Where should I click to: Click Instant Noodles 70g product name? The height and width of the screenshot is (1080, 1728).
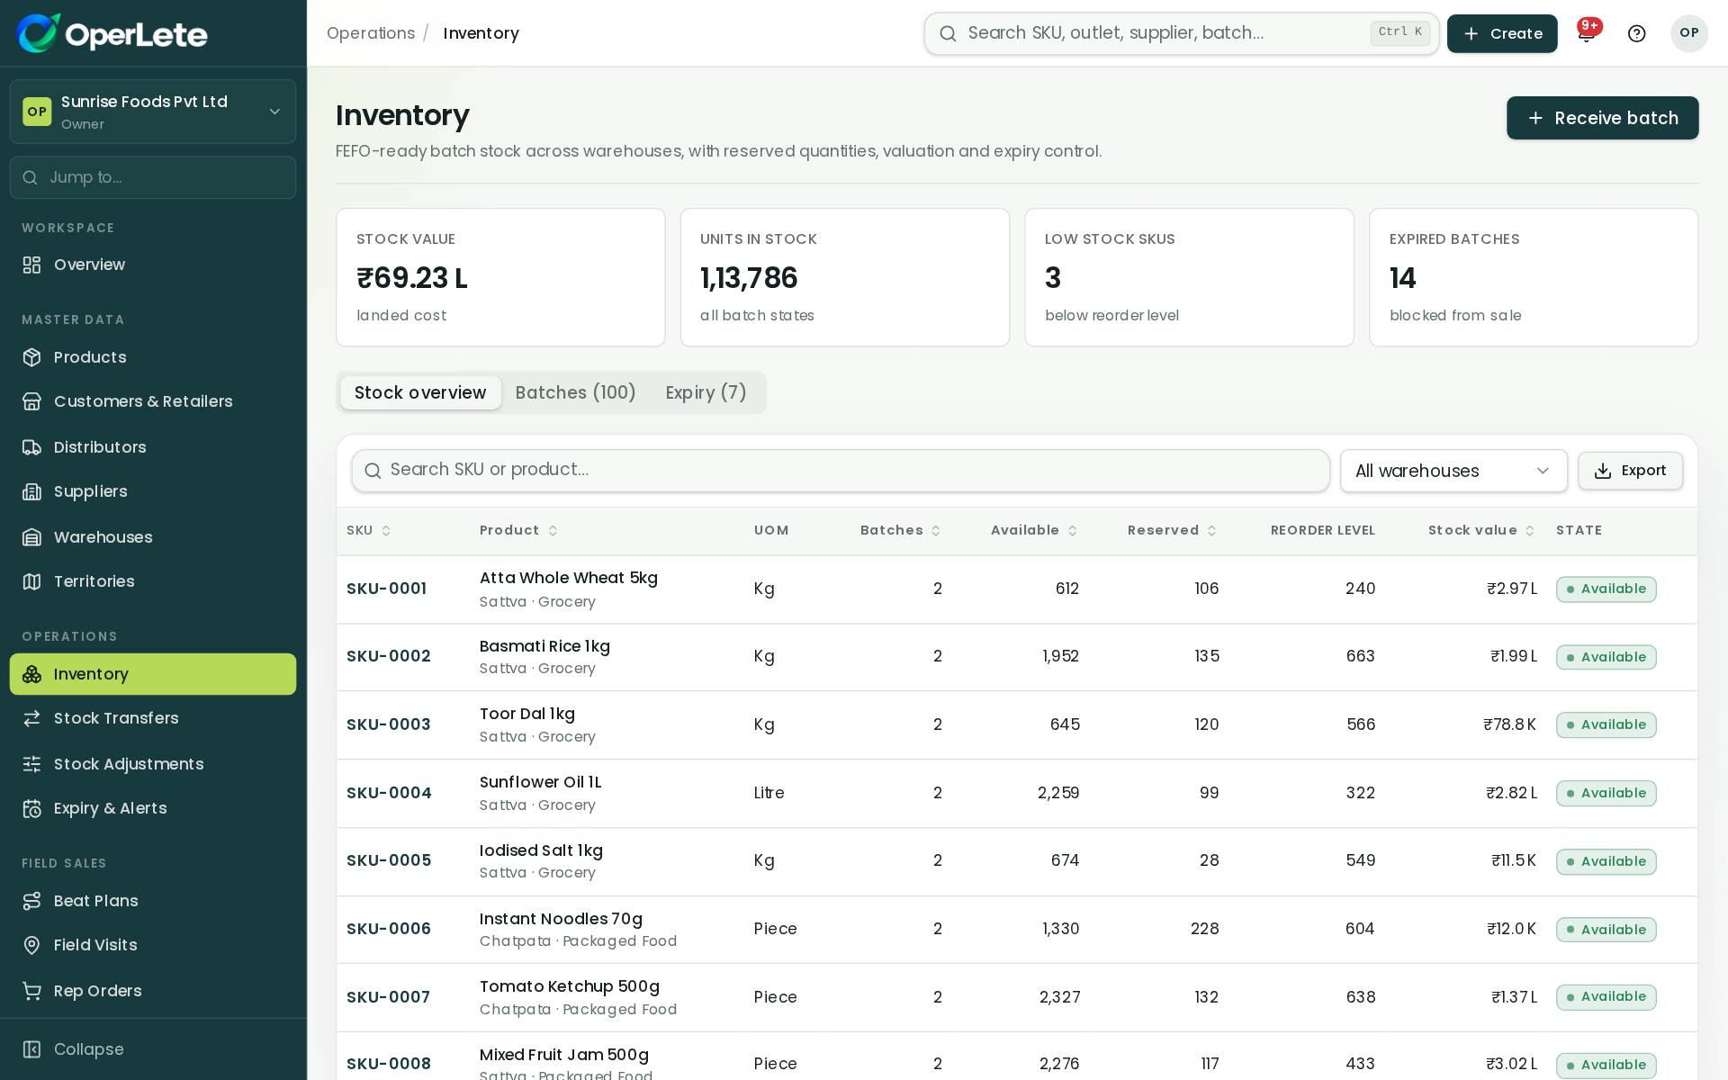click(561, 919)
